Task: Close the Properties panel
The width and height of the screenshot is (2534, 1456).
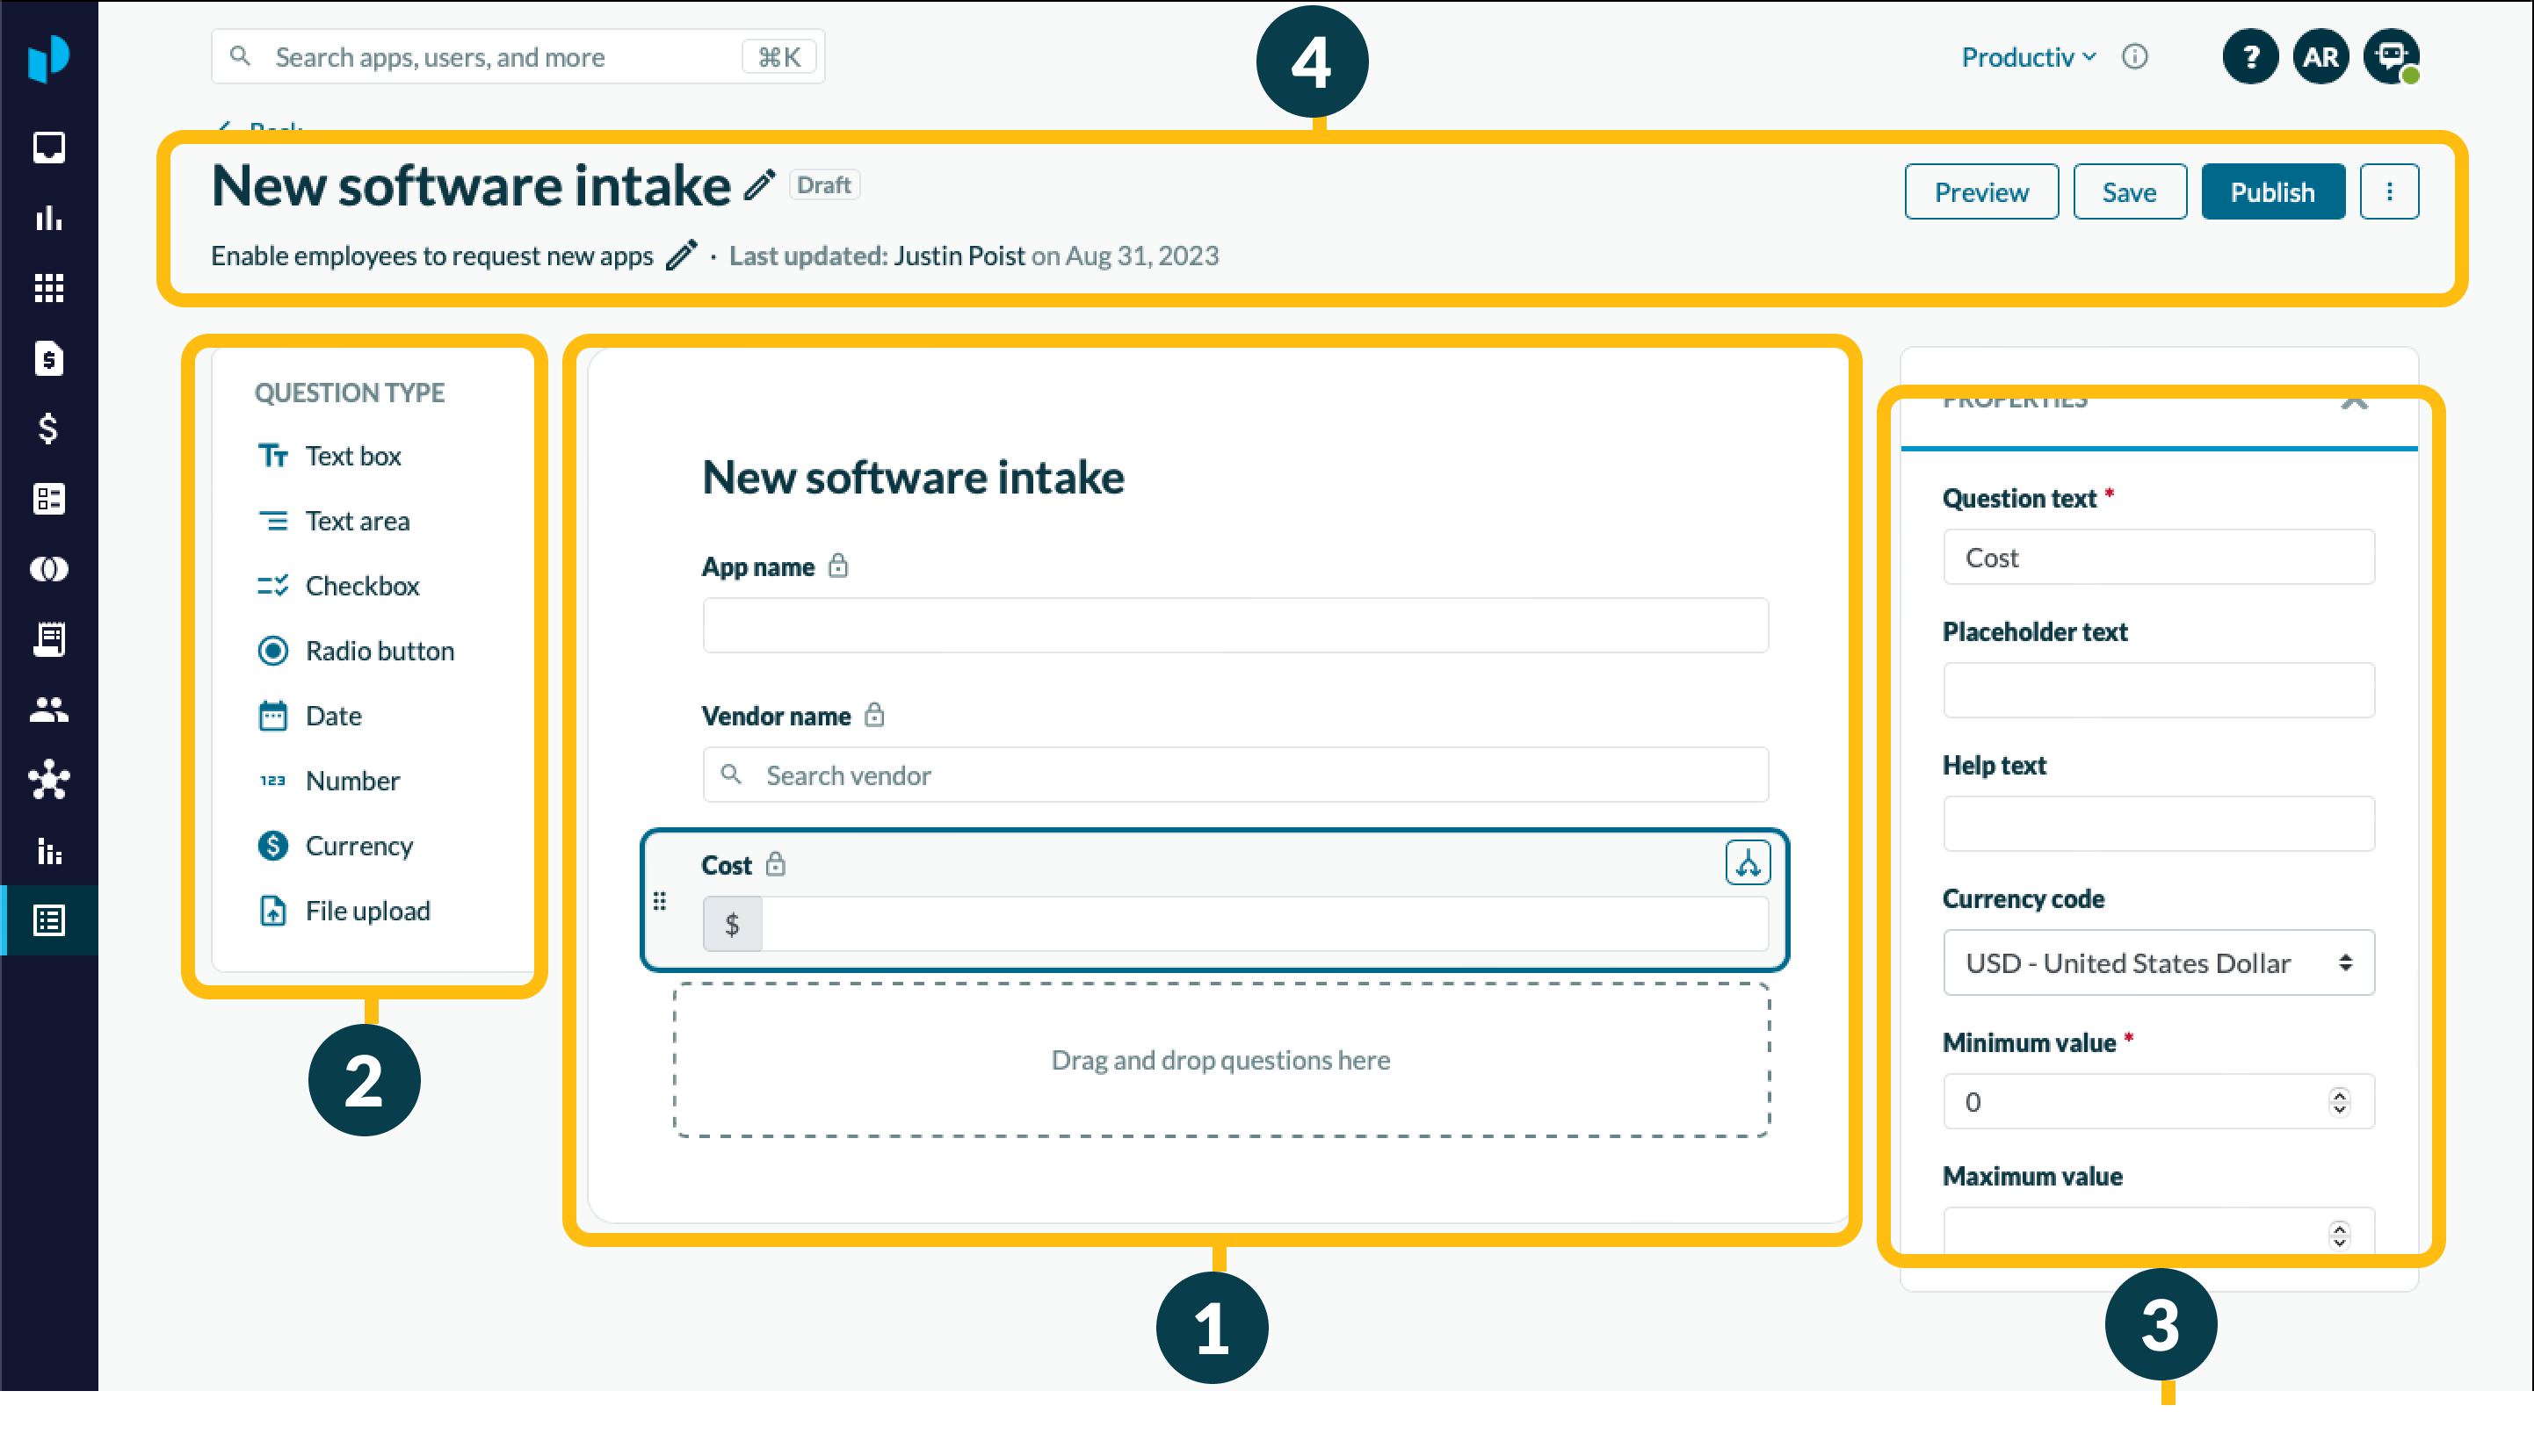Action: 2354,402
